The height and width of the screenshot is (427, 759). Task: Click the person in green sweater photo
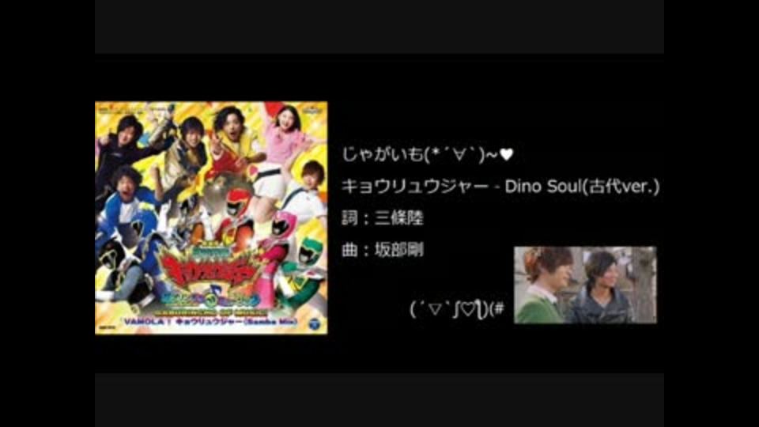544,285
